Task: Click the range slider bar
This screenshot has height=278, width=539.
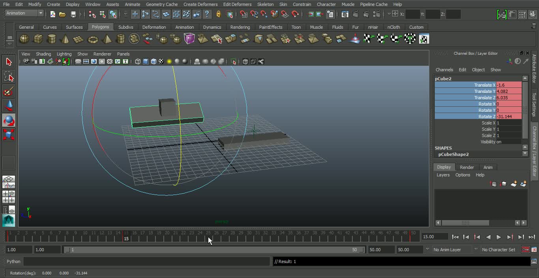Action: click(214, 250)
